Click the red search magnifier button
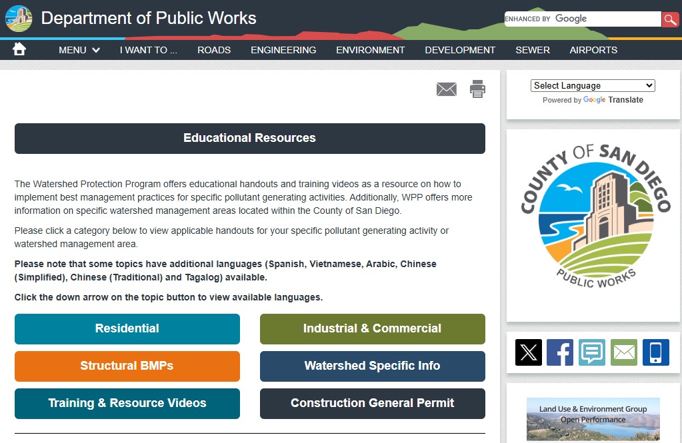 tap(670, 19)
